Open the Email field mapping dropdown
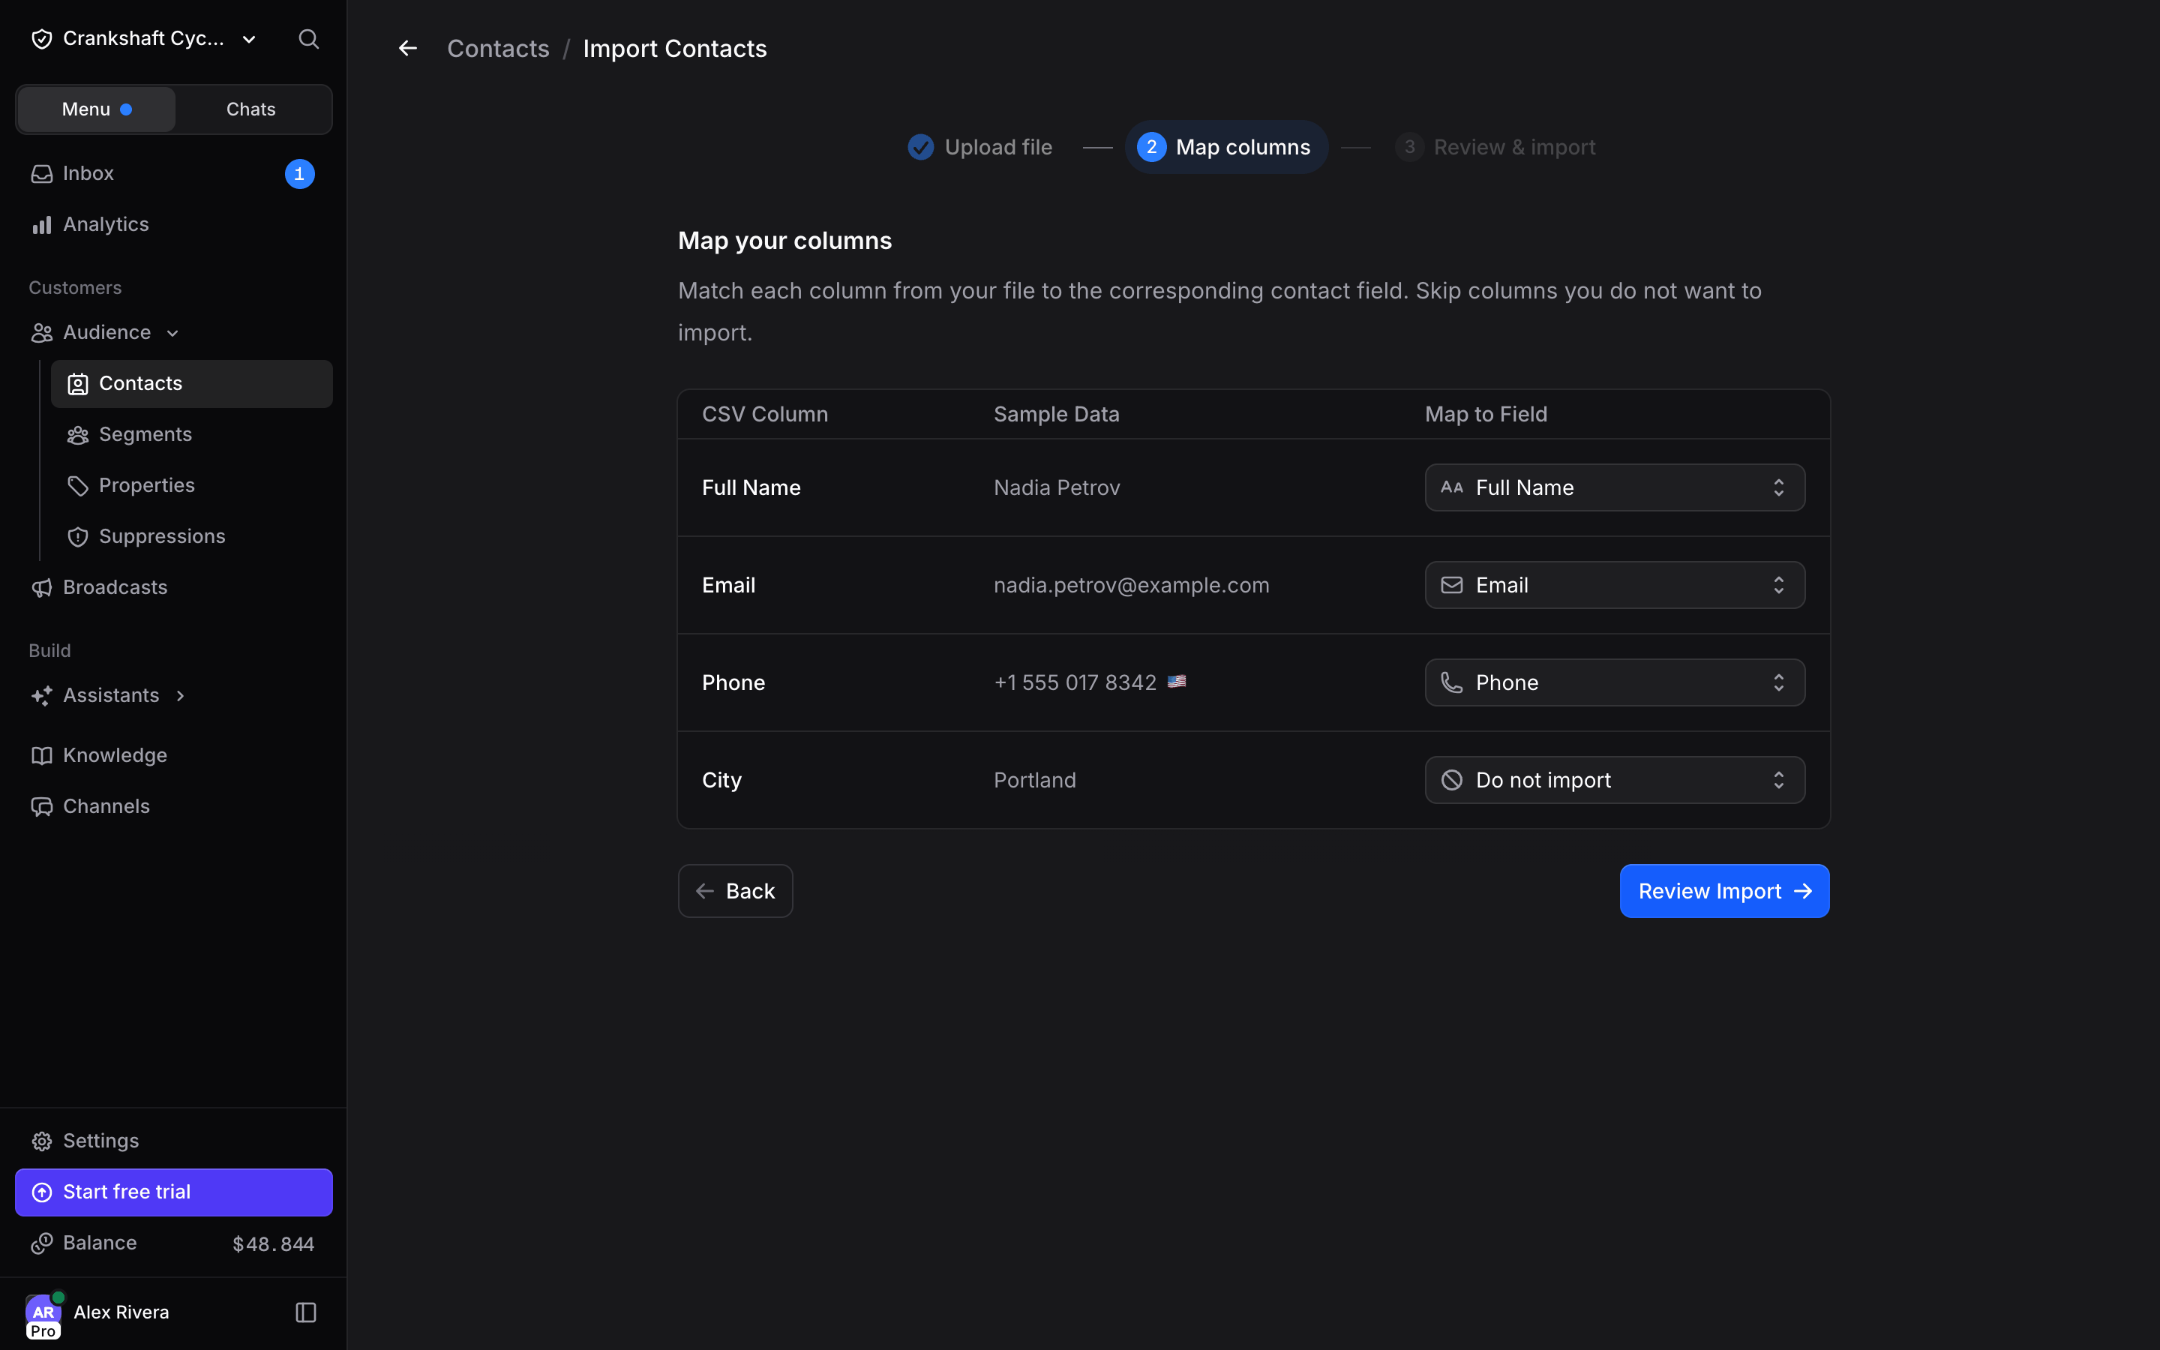2160x1350 pixels. point(1614,585)
